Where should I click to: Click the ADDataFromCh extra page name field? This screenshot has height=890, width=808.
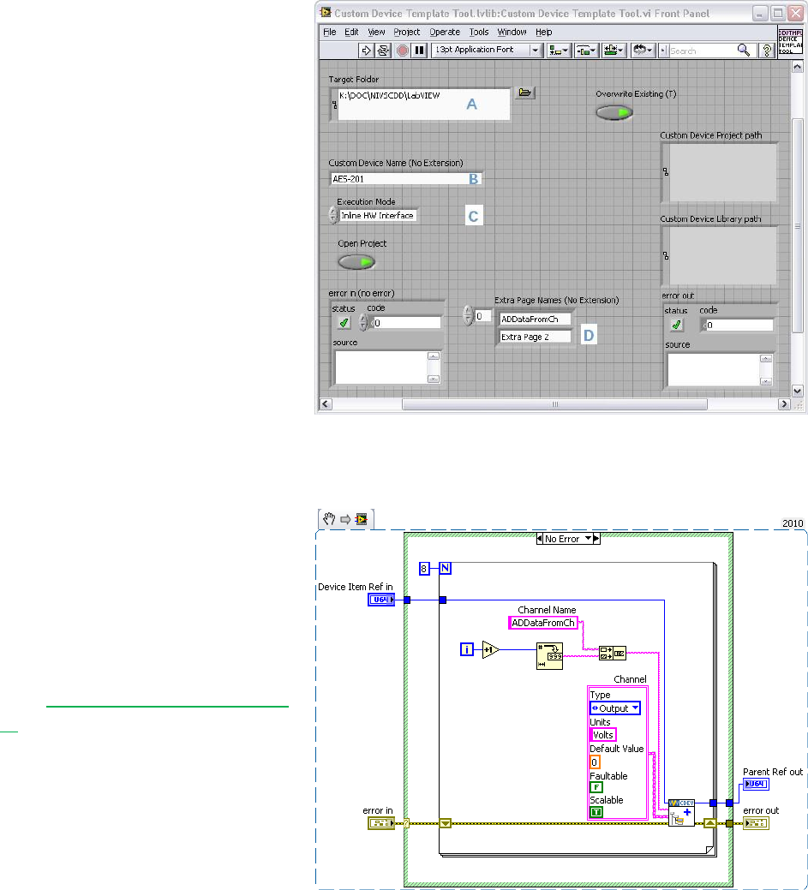pyautogui.click(x=536, y=319)
